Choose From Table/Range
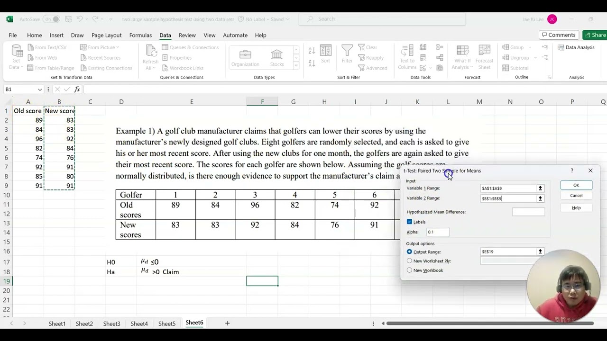This screenshot has width=607, height=341. click(50, 68)
